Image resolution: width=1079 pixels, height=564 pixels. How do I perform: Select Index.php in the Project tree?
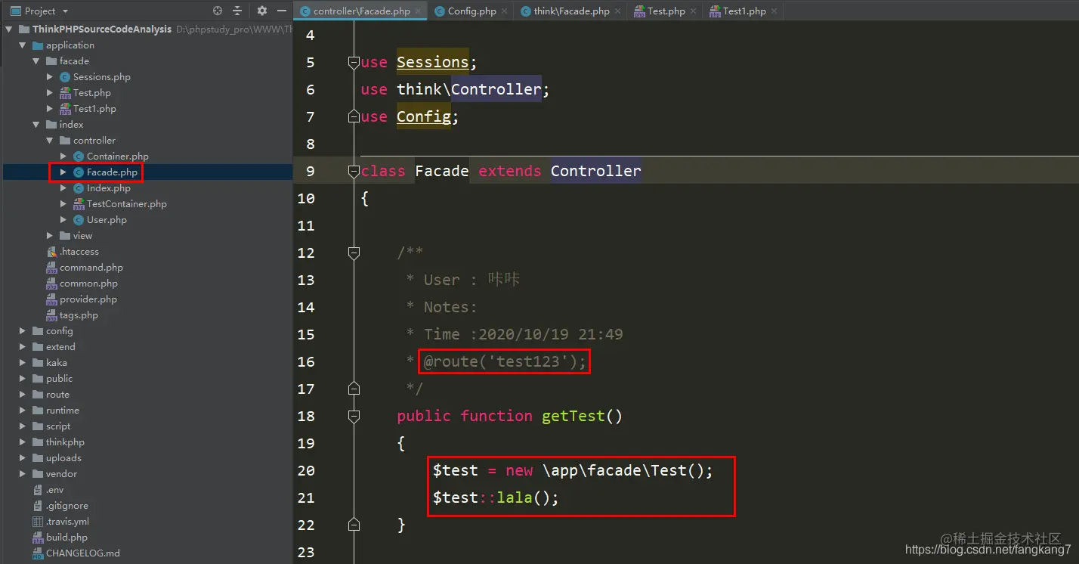[x=109, y=188]
